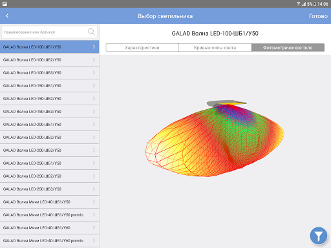Tap the back arrow in header
Image resolution: width=331 pixels, height=248 pixels.
pyautogui.click(x=7, y=15)
